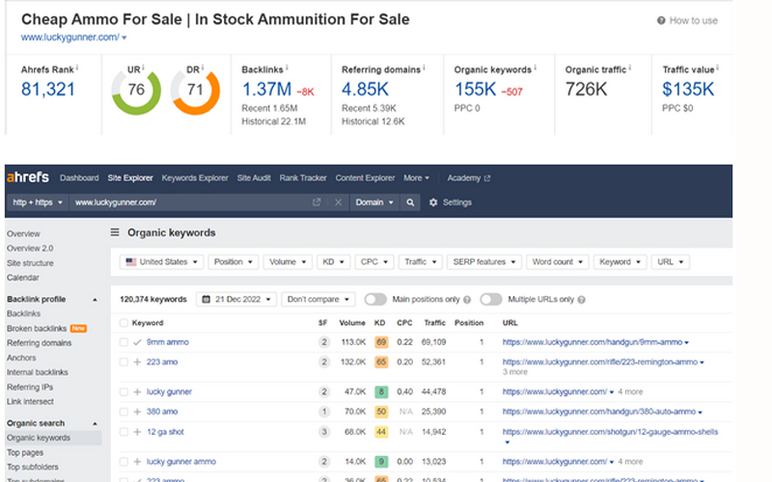Open the Position filter dropdown
Viewport: 772px width, 482px height.
(x=233, y=261)
